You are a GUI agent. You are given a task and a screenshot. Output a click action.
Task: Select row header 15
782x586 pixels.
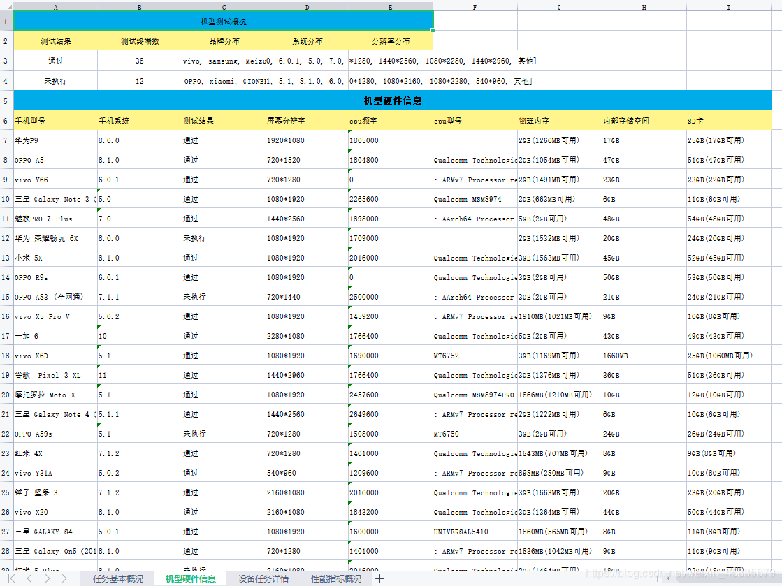(x=6, y=297)
